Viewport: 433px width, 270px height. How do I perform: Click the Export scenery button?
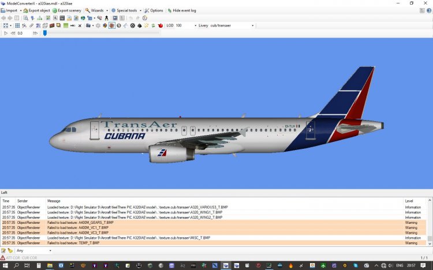click(67, 10)
